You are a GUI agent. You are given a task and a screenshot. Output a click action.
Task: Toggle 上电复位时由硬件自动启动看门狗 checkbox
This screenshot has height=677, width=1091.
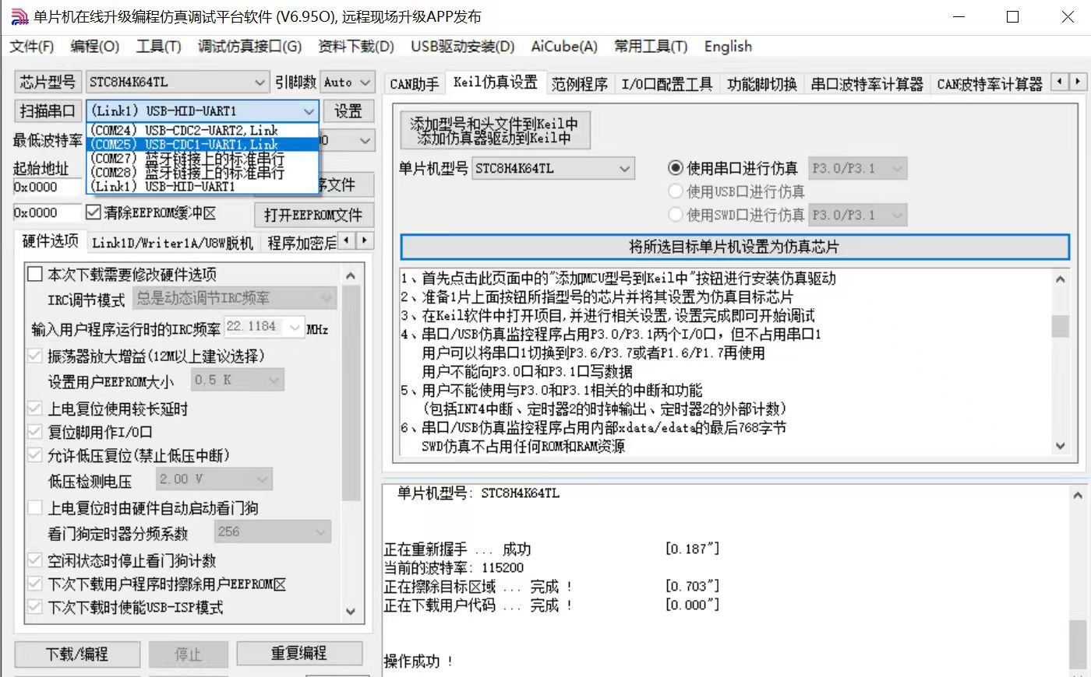(35, 507)
